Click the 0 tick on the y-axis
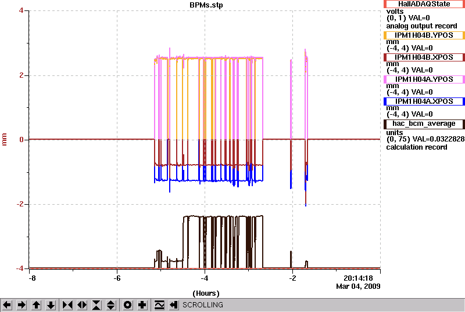Image resolution: width=465 pixels, height=312 pixels. [22, 139]
